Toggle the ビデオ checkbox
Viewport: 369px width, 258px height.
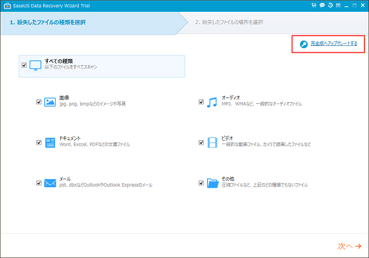pyautogui.click(x=201, y=143)
